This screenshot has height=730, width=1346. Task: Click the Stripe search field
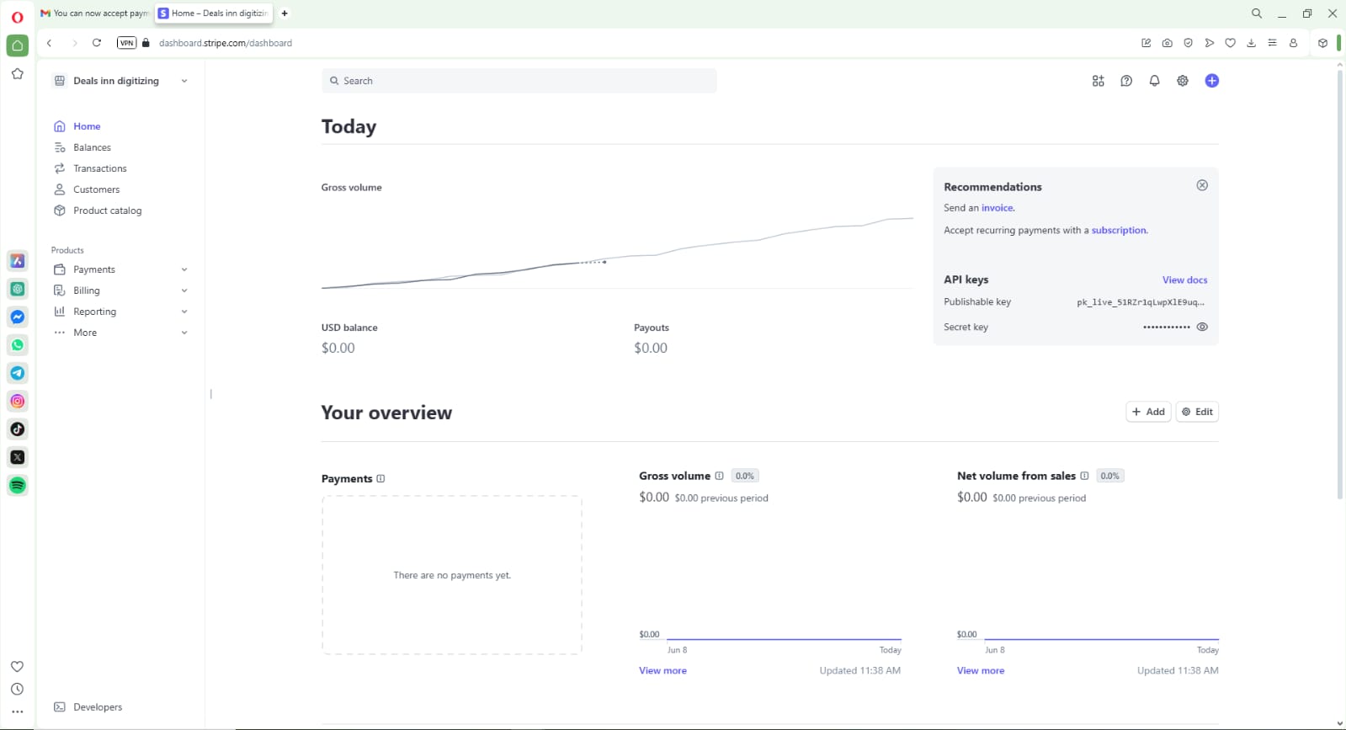point(519,81)
